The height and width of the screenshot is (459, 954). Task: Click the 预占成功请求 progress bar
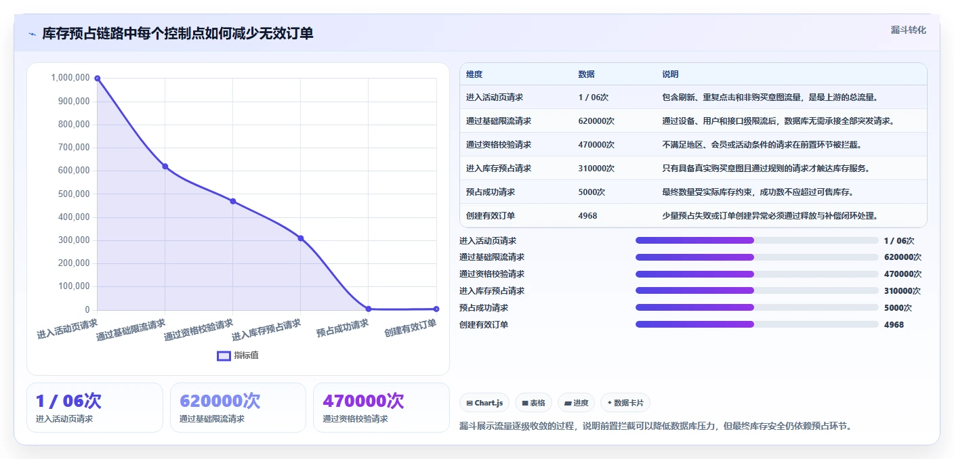[x=757, y=307]
